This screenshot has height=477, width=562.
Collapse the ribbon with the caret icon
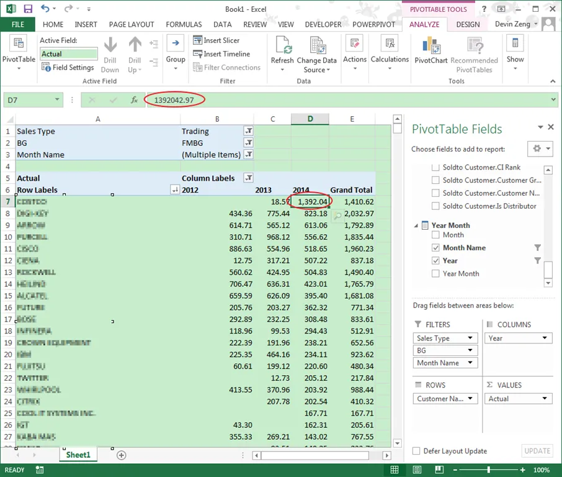[553, 81]
